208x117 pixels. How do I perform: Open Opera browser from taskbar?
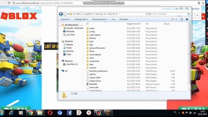coord(50,113)
